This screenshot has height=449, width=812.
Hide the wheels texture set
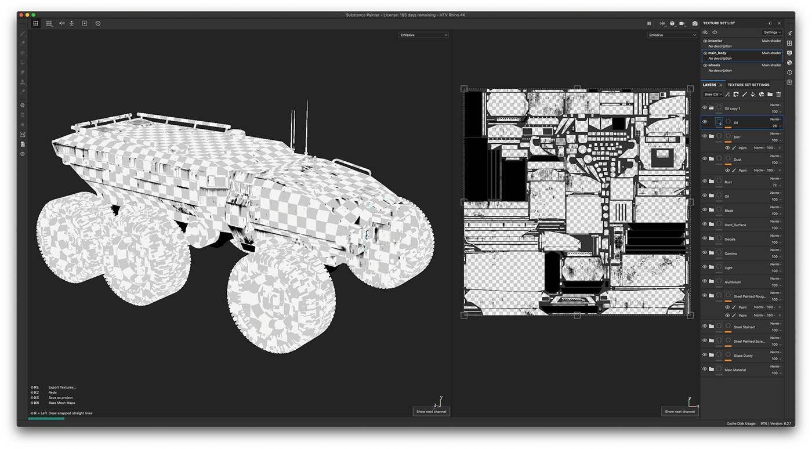tap(705, 66)
